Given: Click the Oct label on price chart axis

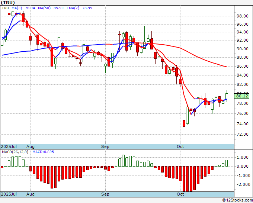Looking at the screenshot, I should coord(180,146).
